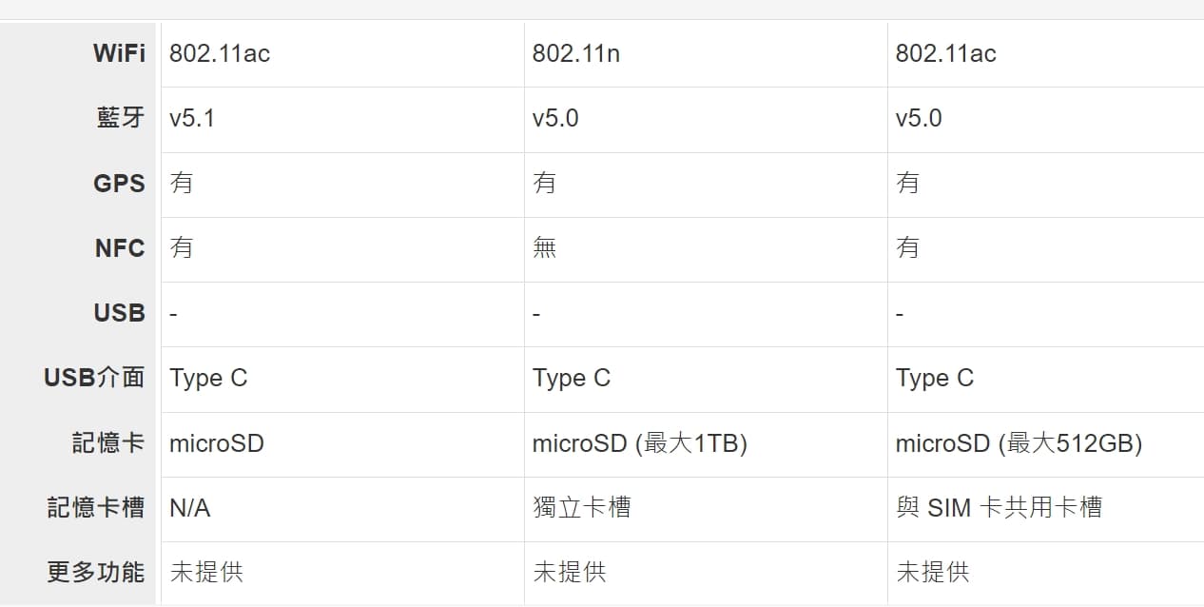Viewport: 1204px width, 607px height.
Task: Click the last column's v5.0 Bluetooth value
Action: click(919, 118)
